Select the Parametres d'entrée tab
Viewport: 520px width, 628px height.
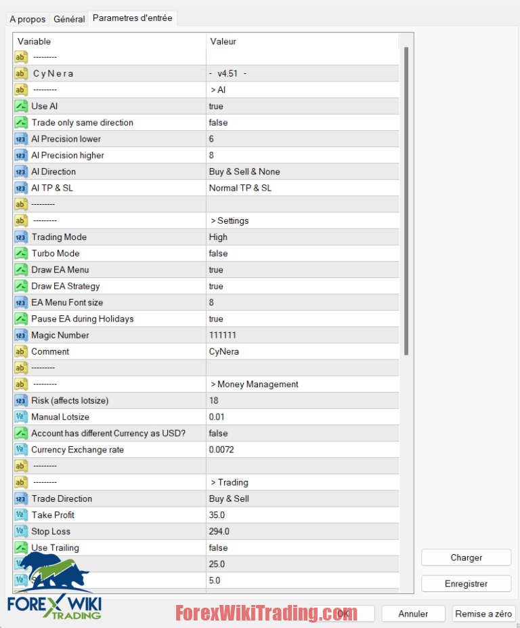[x=133, y=18]
